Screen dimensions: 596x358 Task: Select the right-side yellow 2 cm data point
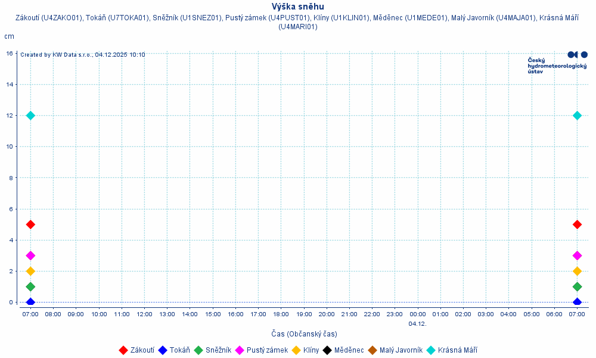pos(577,271)
